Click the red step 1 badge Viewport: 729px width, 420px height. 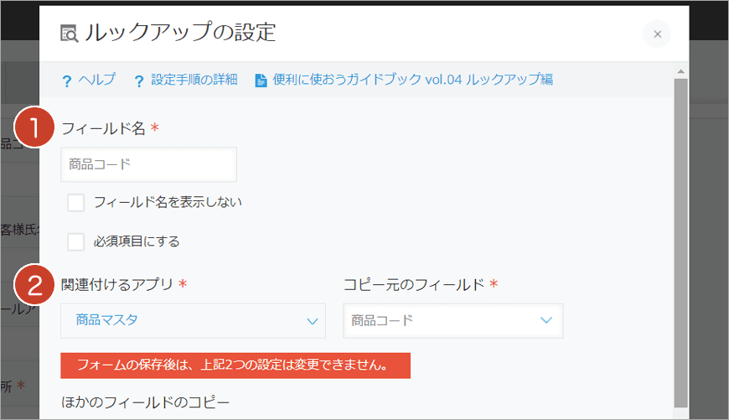(35, 129)
